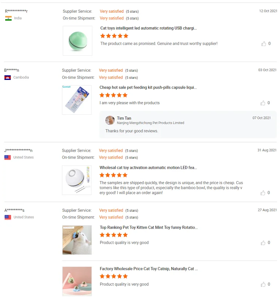Click Tim Tan's name in supplier reply

click(x=124, y=118)
